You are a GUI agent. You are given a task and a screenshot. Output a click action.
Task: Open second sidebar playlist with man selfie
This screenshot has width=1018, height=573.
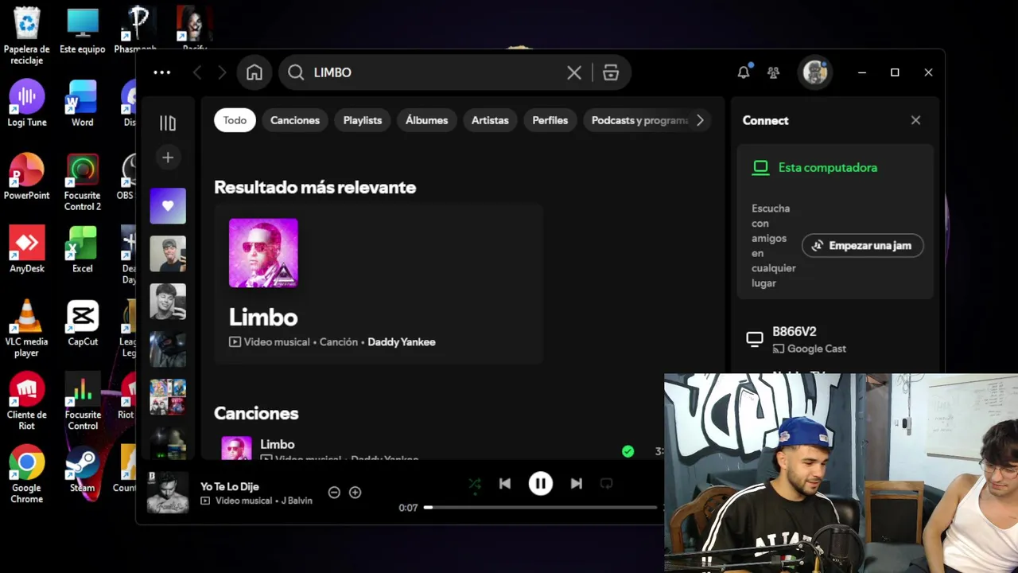(x=168, y=254)
